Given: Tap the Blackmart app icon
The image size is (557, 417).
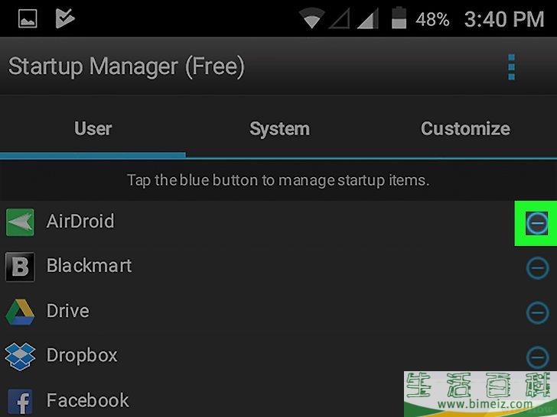Looking at the screenshot, I should tap(20, 267).
